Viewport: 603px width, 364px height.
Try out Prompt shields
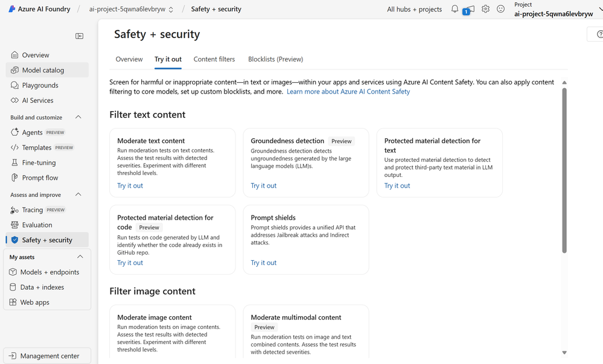(x=263, y=263)
